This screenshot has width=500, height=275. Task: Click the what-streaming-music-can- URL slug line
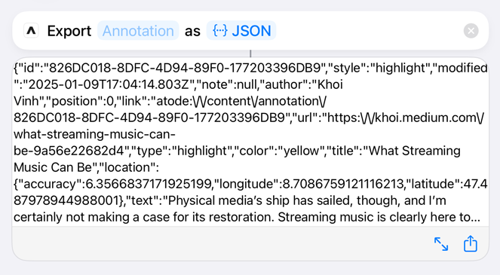click(x=94, y=134)
